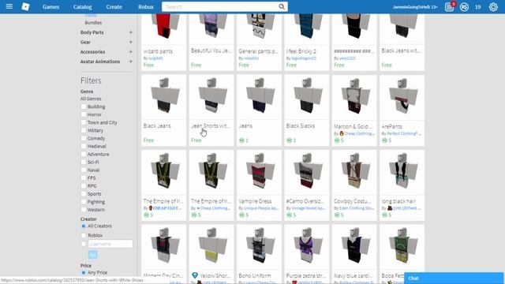Expand the Accessories category
The height and width of the screenshot is (284, 505).
point(130,51)
